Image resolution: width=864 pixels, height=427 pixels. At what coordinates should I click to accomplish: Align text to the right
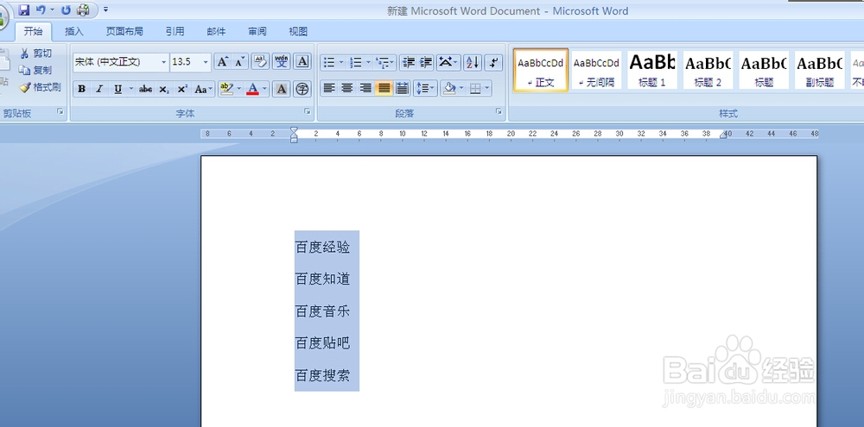pyautogui.click(x=365, y=88)
